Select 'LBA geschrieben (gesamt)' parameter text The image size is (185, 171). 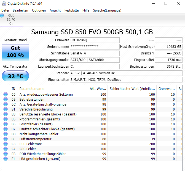(x=40, y=159)
